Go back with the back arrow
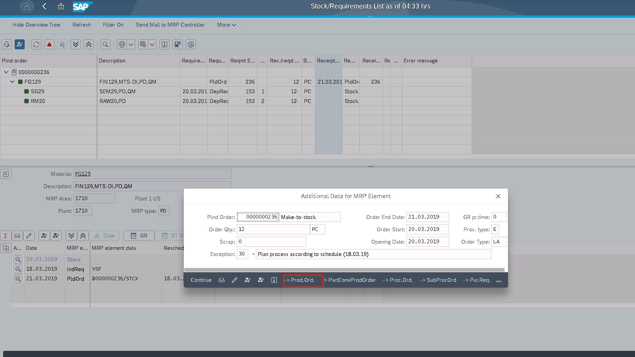635x357 pixels. pos(44,6)
